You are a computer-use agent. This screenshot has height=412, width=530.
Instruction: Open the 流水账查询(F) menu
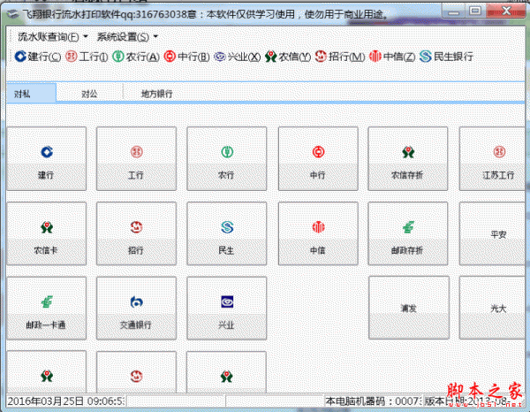tap(53, 36)
